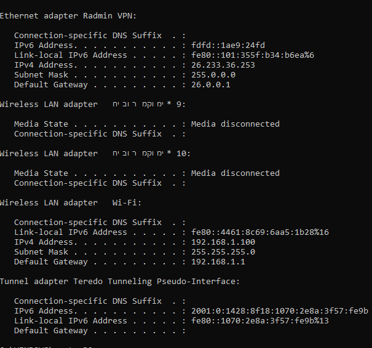
Task: Click Media disconnected under adapter * 9
Action: [235, 124]
